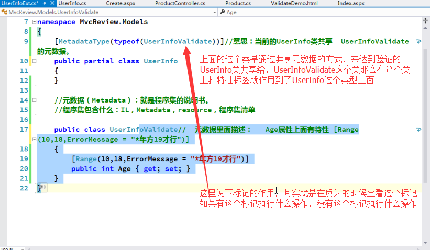Click the word-wrap glyph at end of line 9
Image resolution: width=430 pixels, height=250 pixels.
418,42
